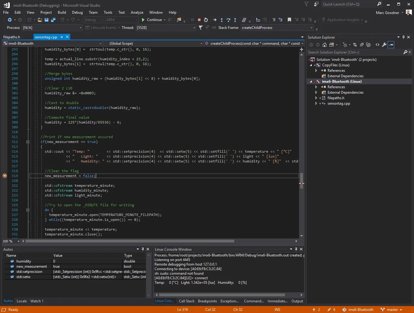Click the bookmark icon in the toolbar
Image resolution: width=414 pixels, height=313 pixels.
coord(289,20)
